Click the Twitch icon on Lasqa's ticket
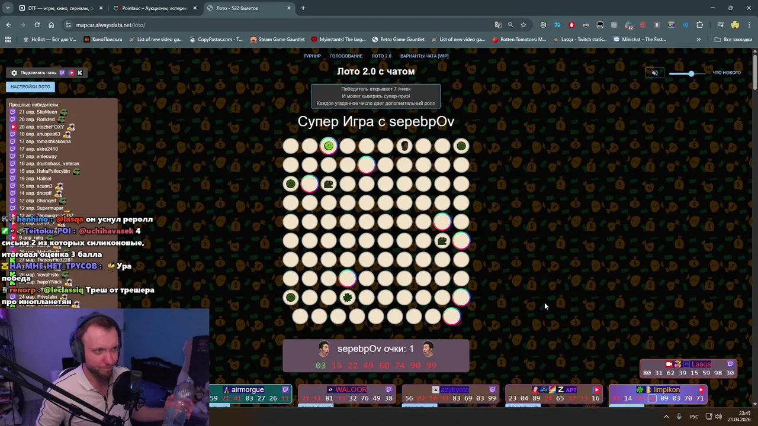The width and height of the screenshot is (758, 426). click(x=730, y=364)
